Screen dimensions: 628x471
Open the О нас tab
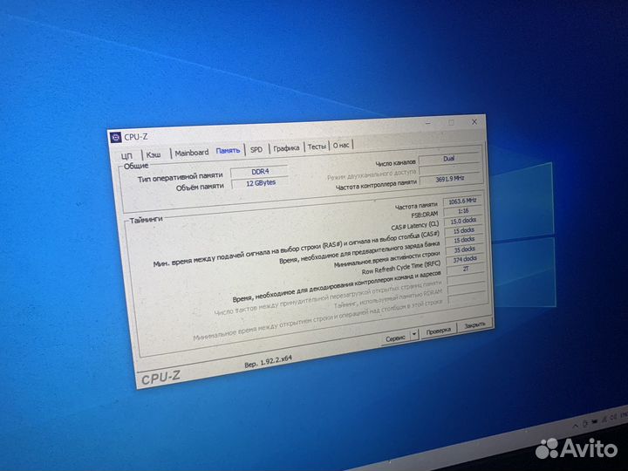341,145
